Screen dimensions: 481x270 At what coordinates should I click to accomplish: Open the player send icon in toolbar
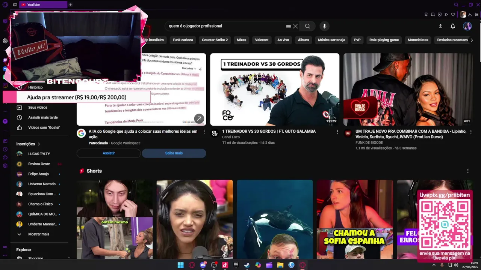click(x=446, y=15)
